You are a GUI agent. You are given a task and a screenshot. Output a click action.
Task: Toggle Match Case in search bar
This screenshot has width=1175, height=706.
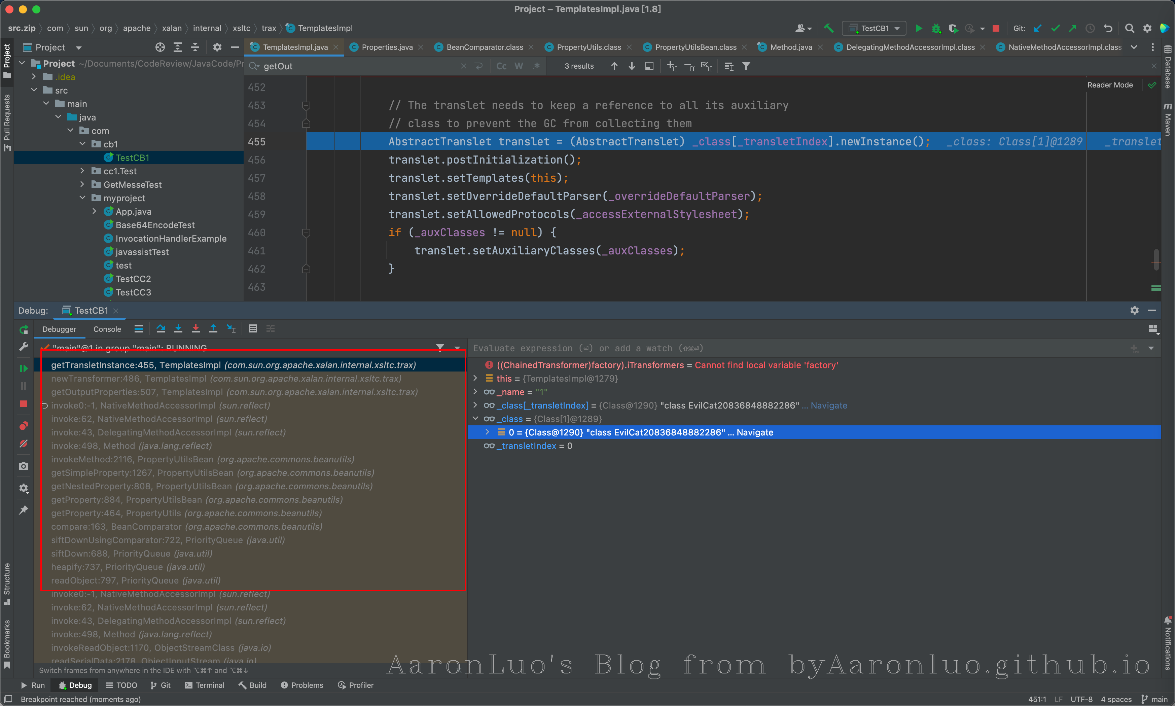click(x=501, y=66)
